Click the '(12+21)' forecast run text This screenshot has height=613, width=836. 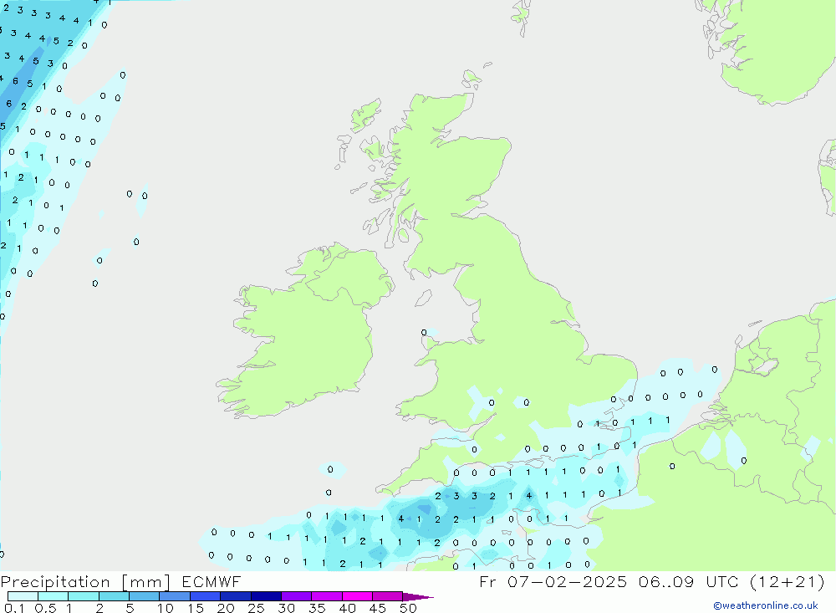pyautogui.click(x=787, y=581)
